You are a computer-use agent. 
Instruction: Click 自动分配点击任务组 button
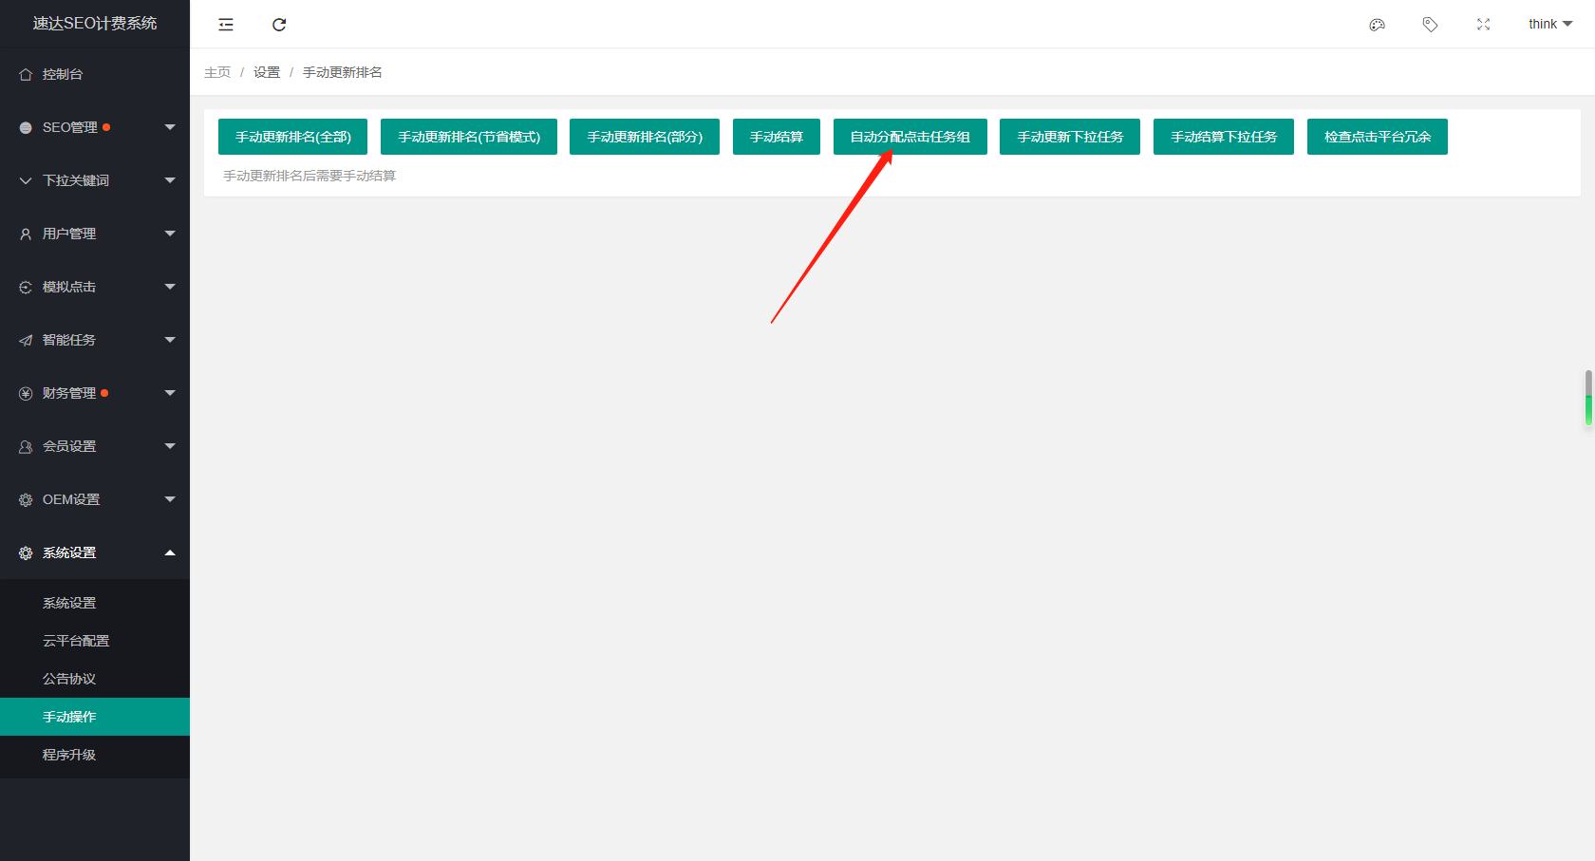[910, 137]
